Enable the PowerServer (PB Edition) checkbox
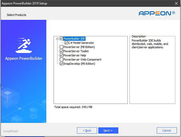 [x=62, y=47]
